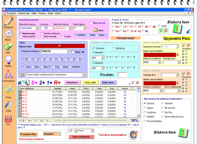Viewport: 197px width, 144px height.
Task: Expand the Standard prospetto dropdown
Action: pos(59,134)
